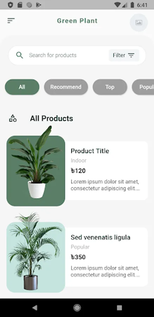
Task: Select the All category chip
Action: coord(22,87)
